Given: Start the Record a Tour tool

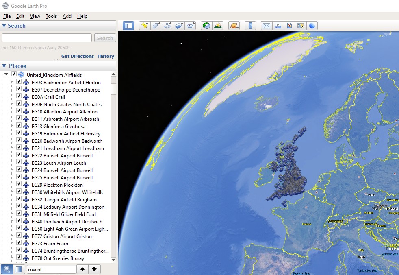Looking at the screenshot, I should [190, 25].
